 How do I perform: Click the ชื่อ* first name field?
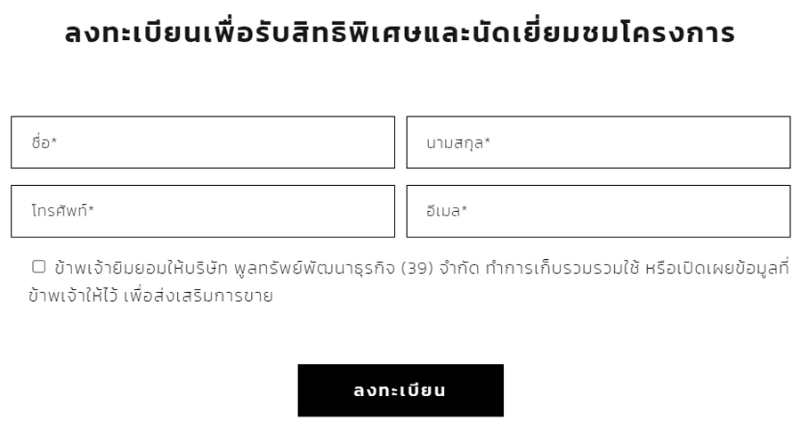pos(203,142)
